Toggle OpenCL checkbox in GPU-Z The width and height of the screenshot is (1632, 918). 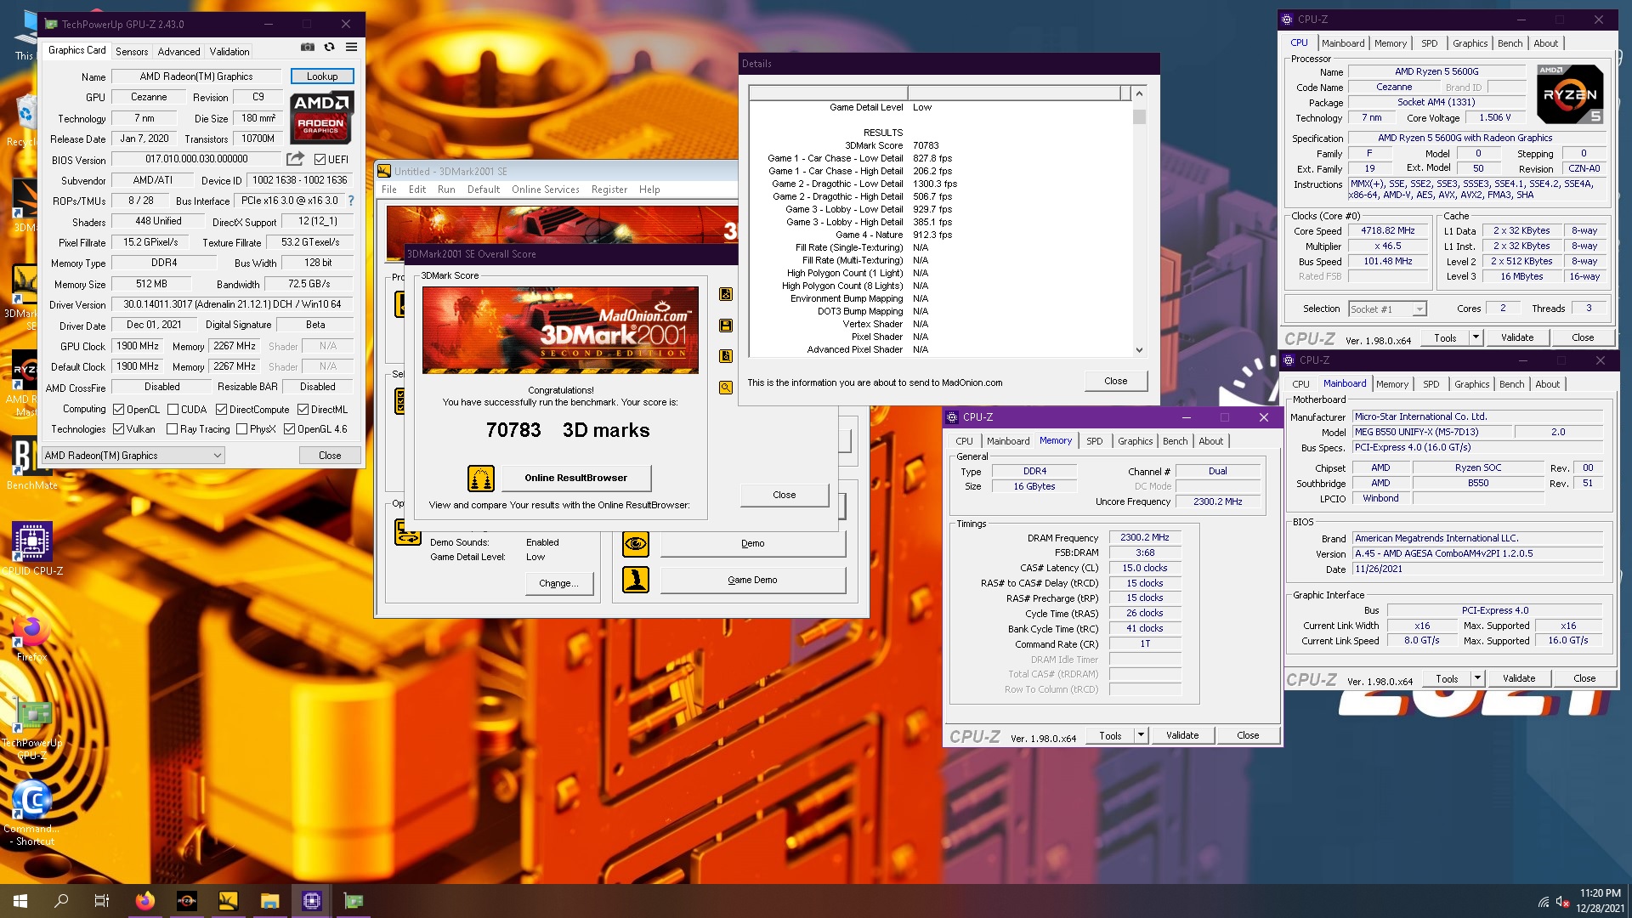(x=119, y=409)
